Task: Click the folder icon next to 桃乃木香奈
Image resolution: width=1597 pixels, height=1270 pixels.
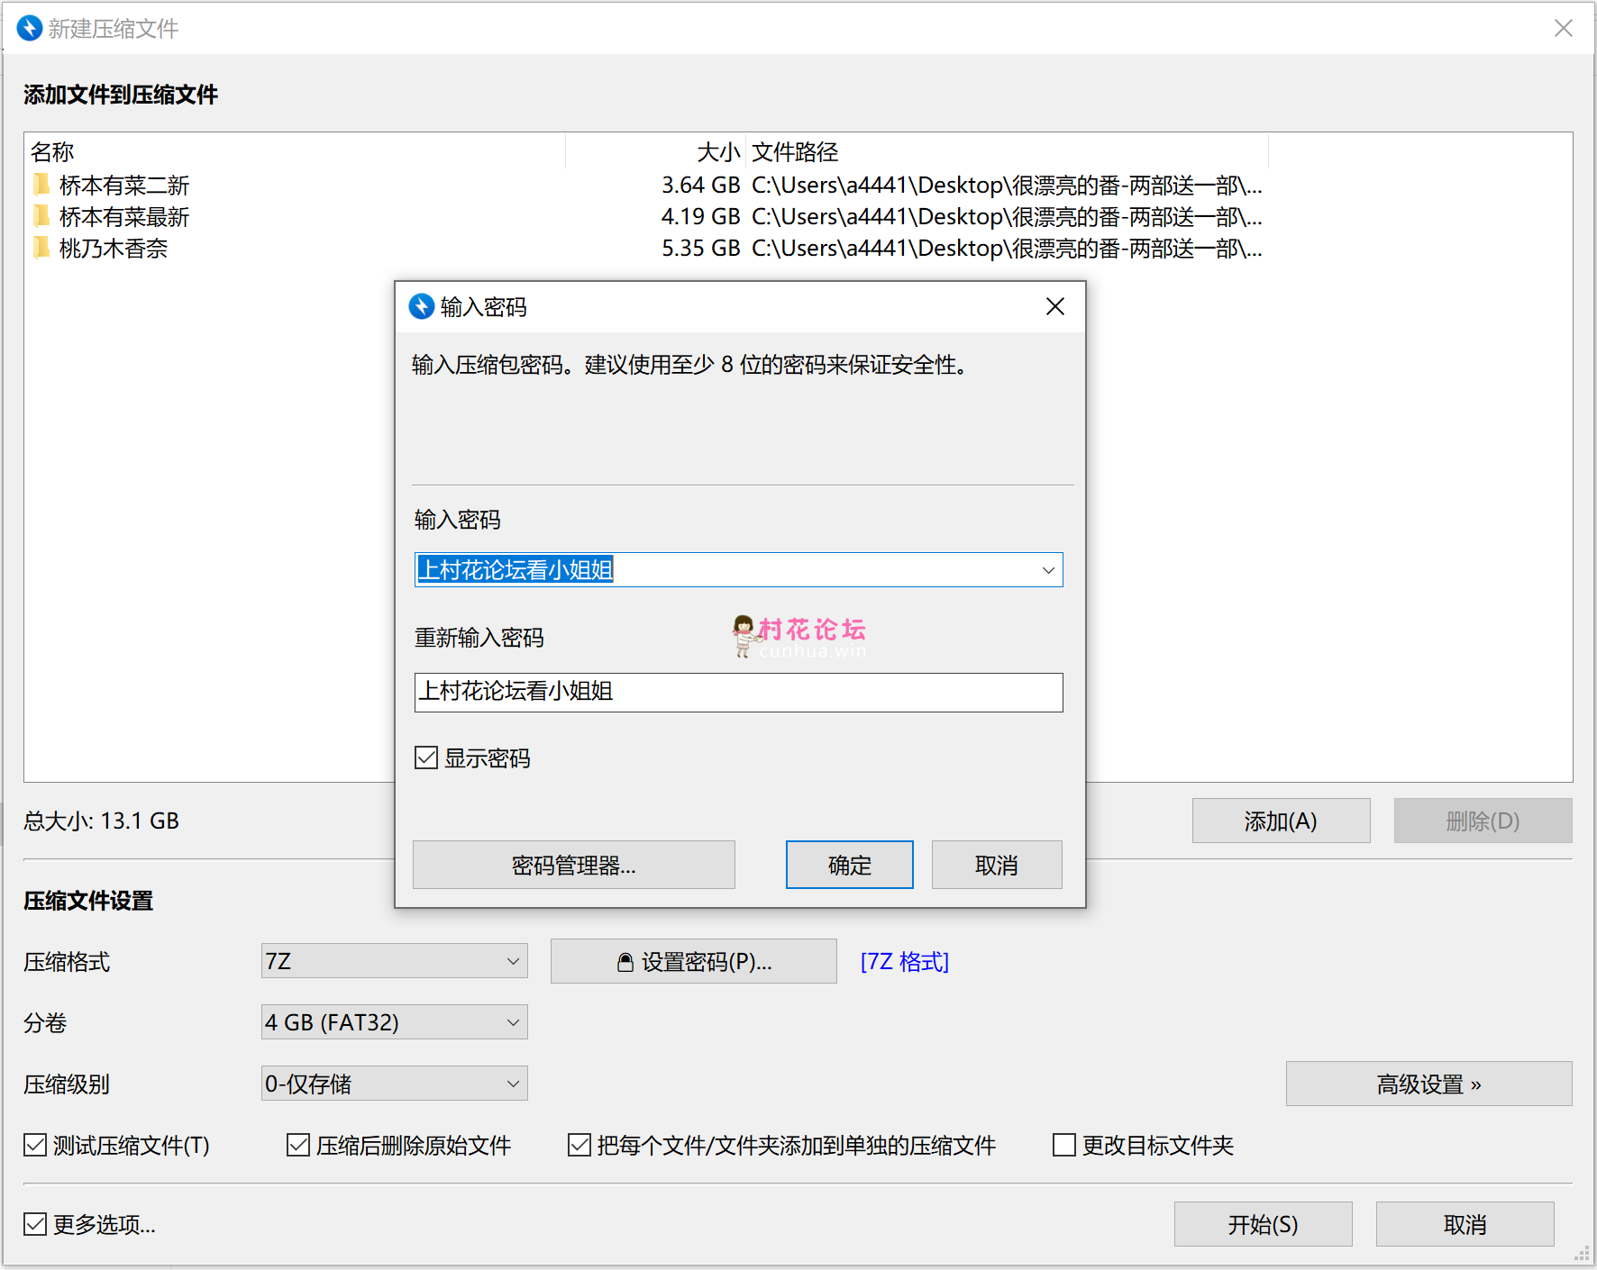Action: (x=41, y=248)
